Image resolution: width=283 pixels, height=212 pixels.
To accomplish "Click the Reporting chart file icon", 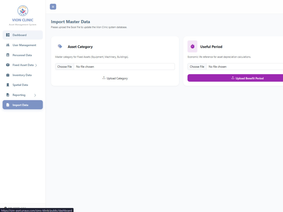I will pos(8,95).
